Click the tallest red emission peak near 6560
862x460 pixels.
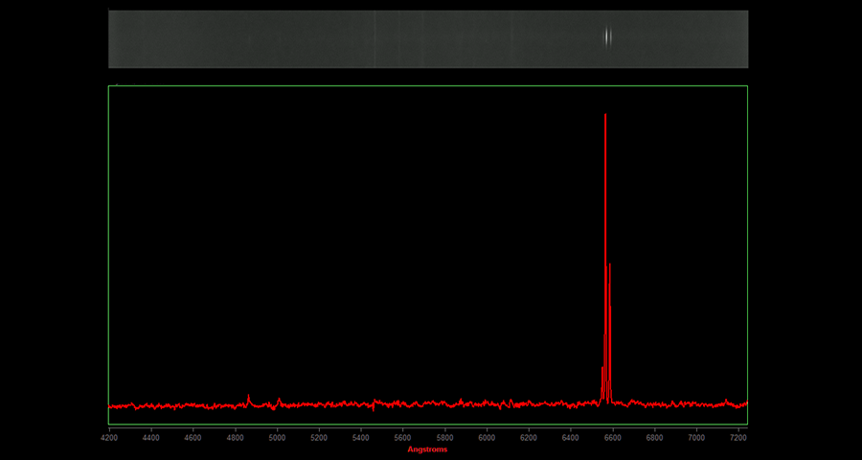(605, 116)
